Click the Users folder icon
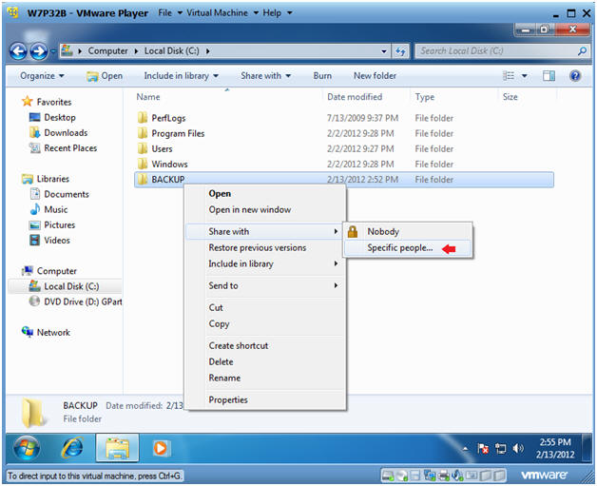This screenshot has width=597, height=486. point(143,148)
